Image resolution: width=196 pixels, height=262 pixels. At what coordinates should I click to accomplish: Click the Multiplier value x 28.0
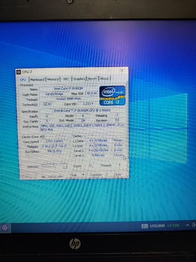pyautogui.click(x=55, y=146)
